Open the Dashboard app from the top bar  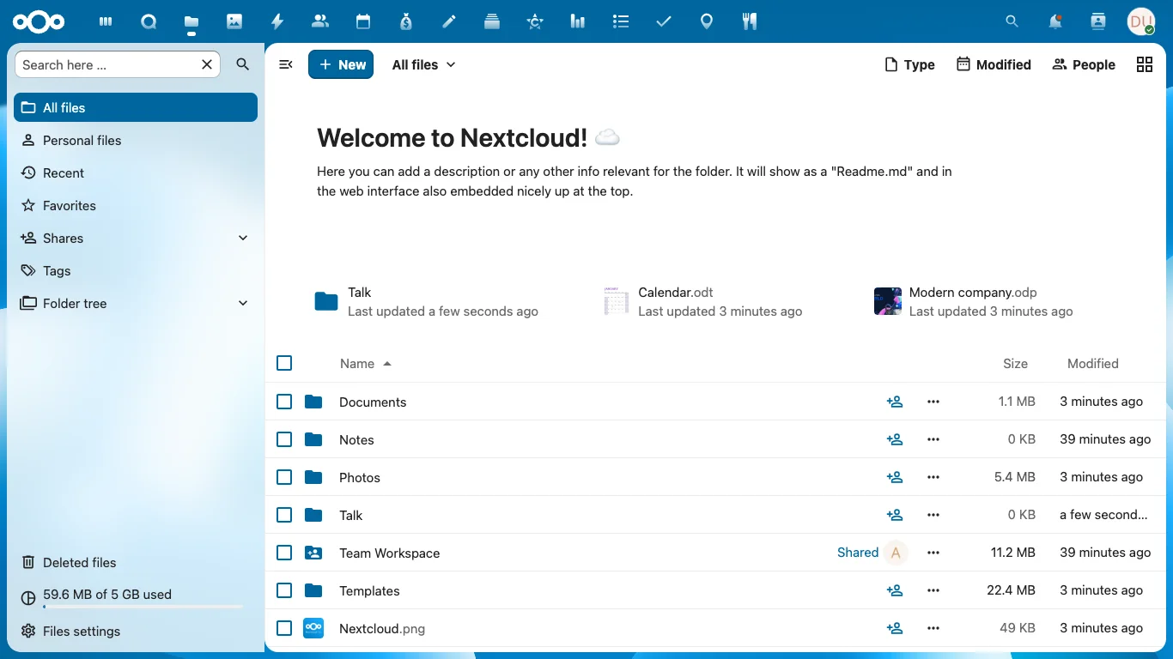coord(106,21)
